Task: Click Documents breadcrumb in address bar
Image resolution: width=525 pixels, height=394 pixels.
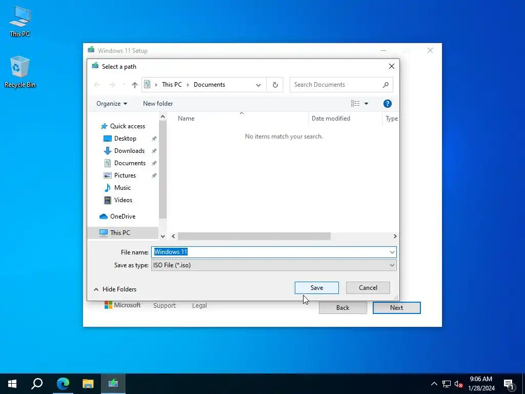Action: 209,85
